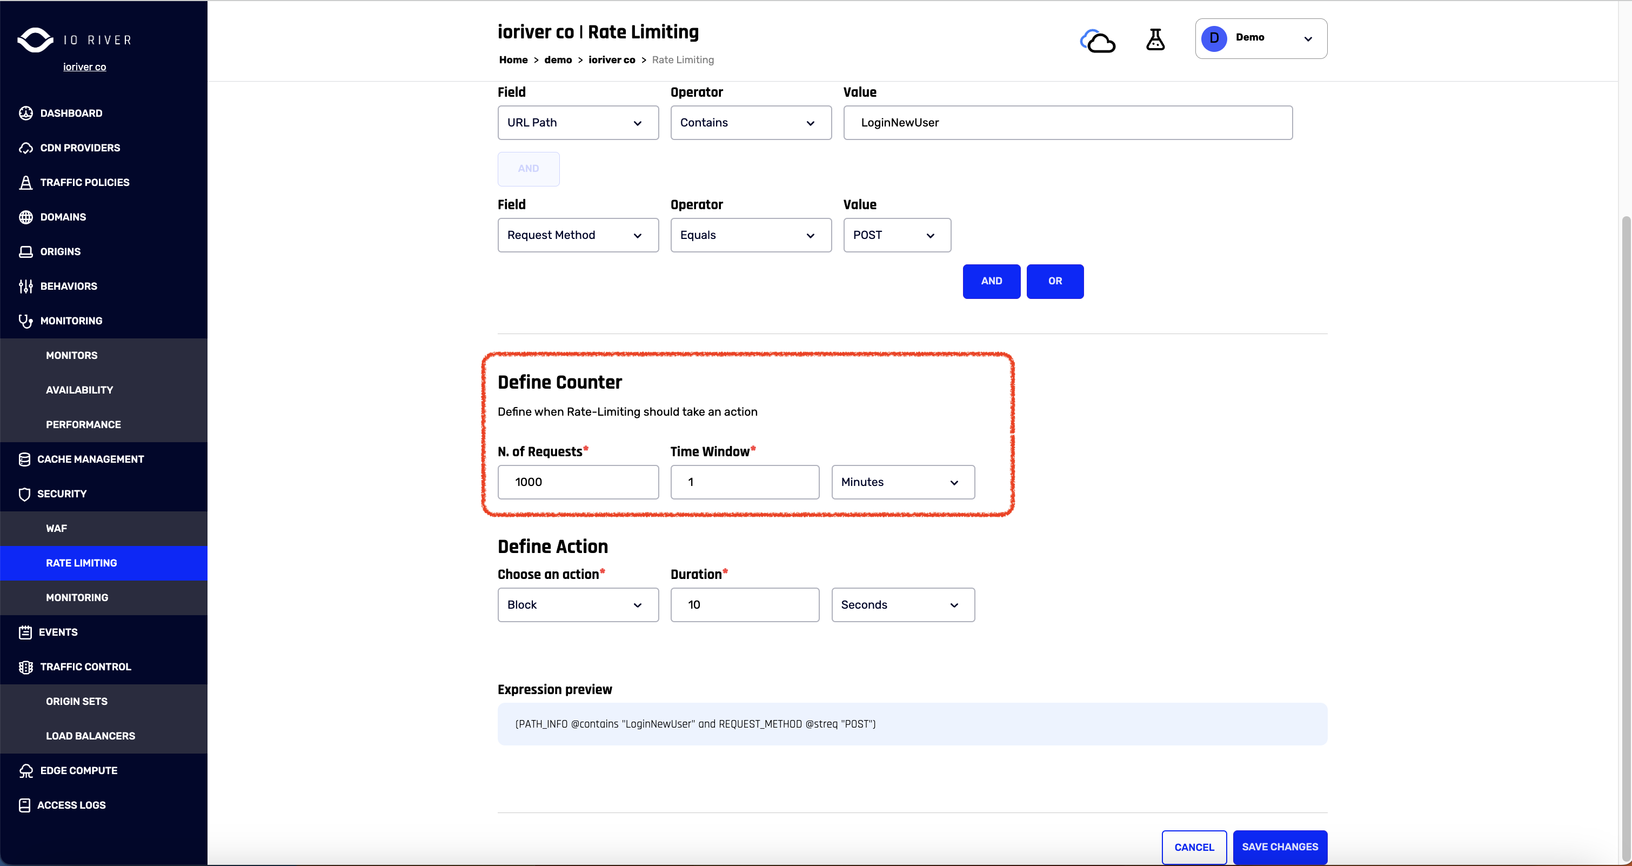Click the Duration value input field
1632x866 pixels.
745,605
